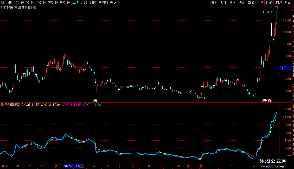294x169 pixels.
Task: Open the 复权 adjustment menu
Action: pos(214,2)
